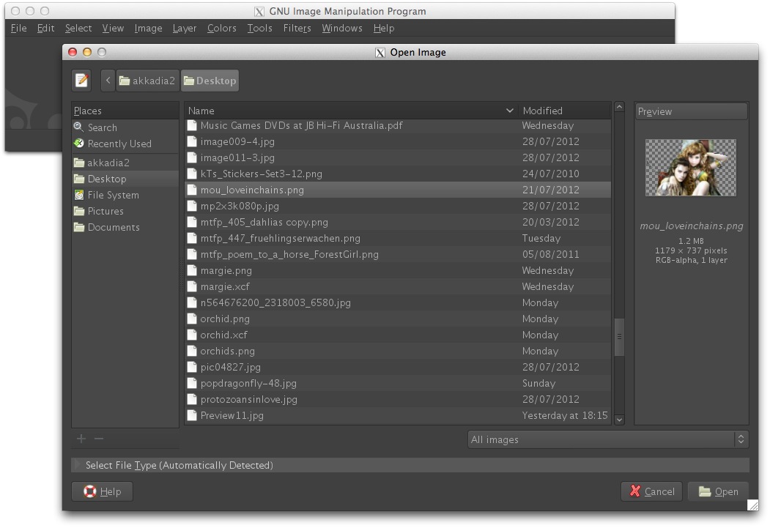Click the Open button
770x528 pixels.
tap(718, 491)
